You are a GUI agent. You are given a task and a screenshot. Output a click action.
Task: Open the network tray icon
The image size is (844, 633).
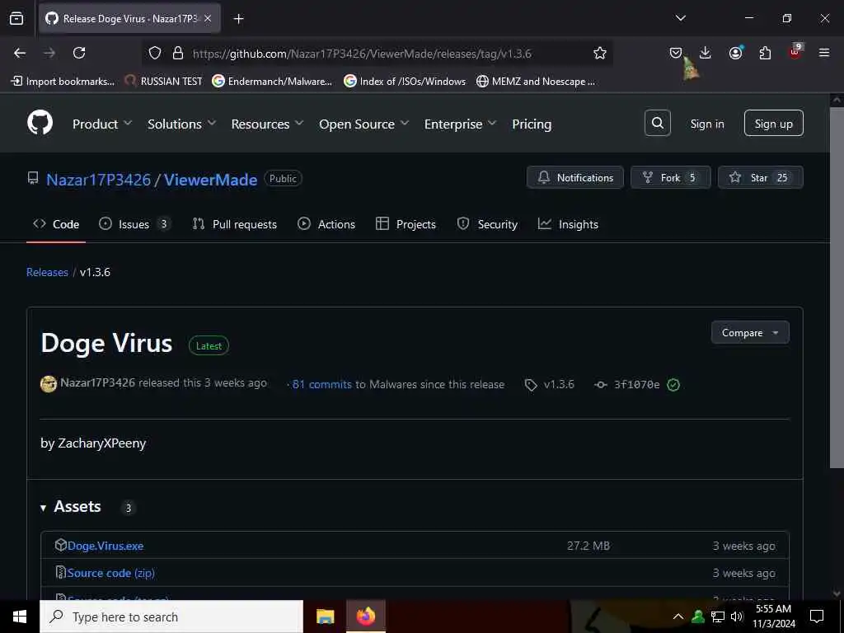[x=718, y=617]
